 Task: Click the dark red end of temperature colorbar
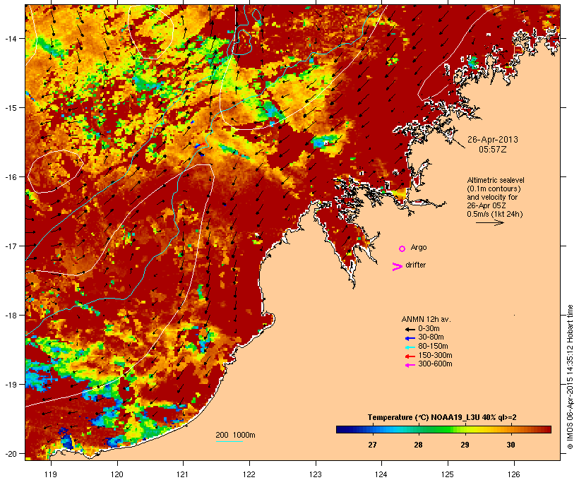[x=548, y=429]
